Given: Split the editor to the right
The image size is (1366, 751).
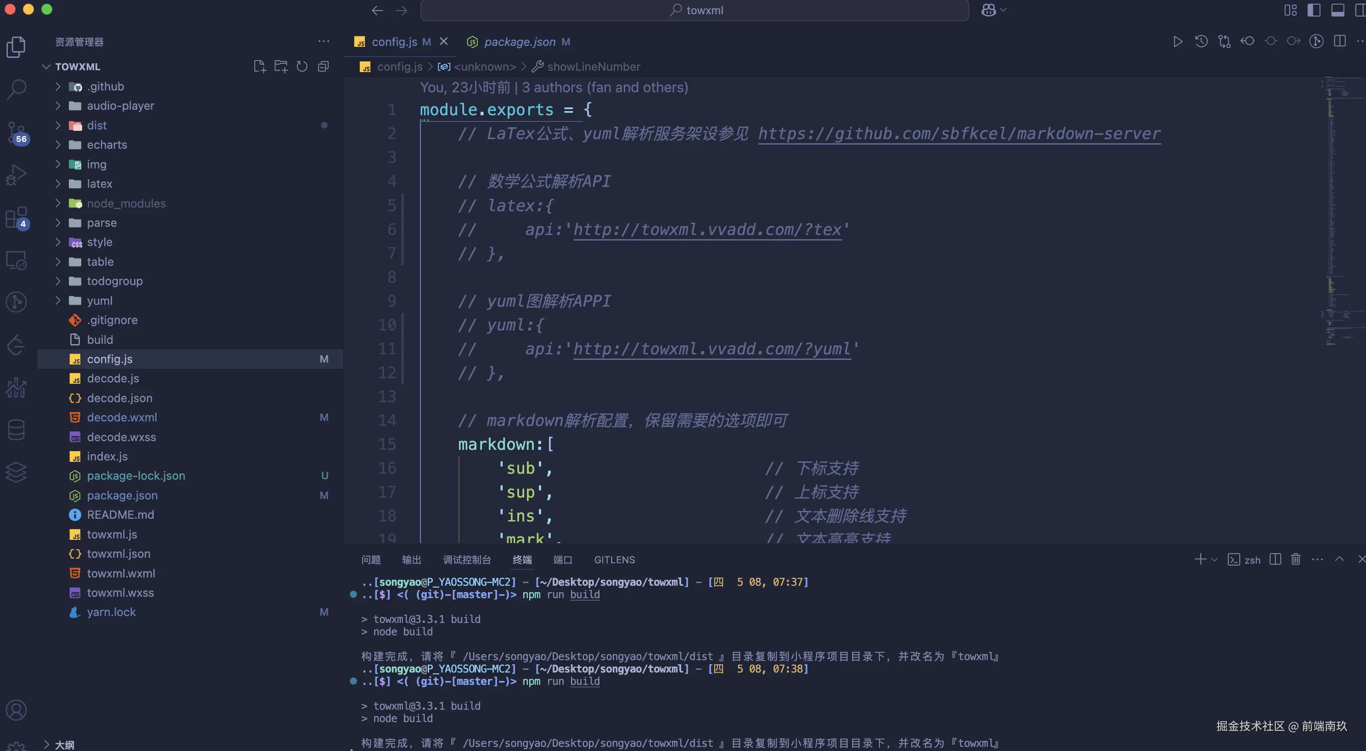Looking at the screenshot, I should pyautogui.click(x=1339, y=41).
